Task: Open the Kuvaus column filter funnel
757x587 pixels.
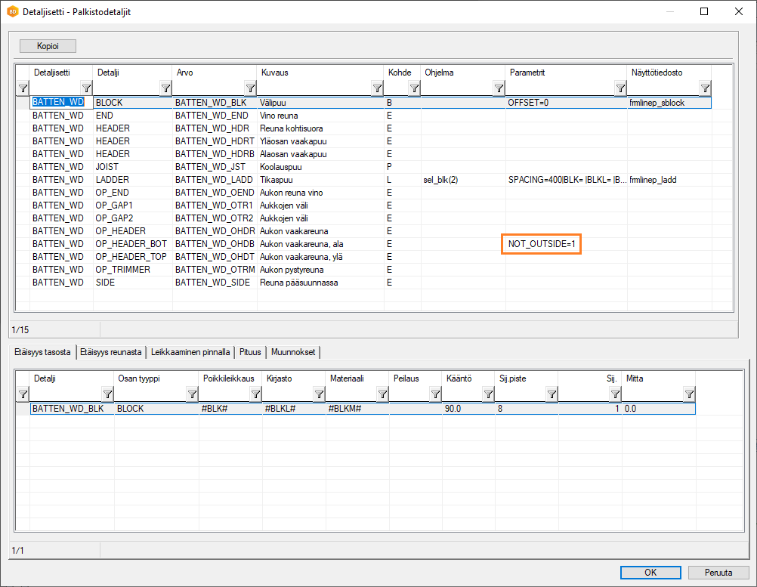Action: coord(377,88)
